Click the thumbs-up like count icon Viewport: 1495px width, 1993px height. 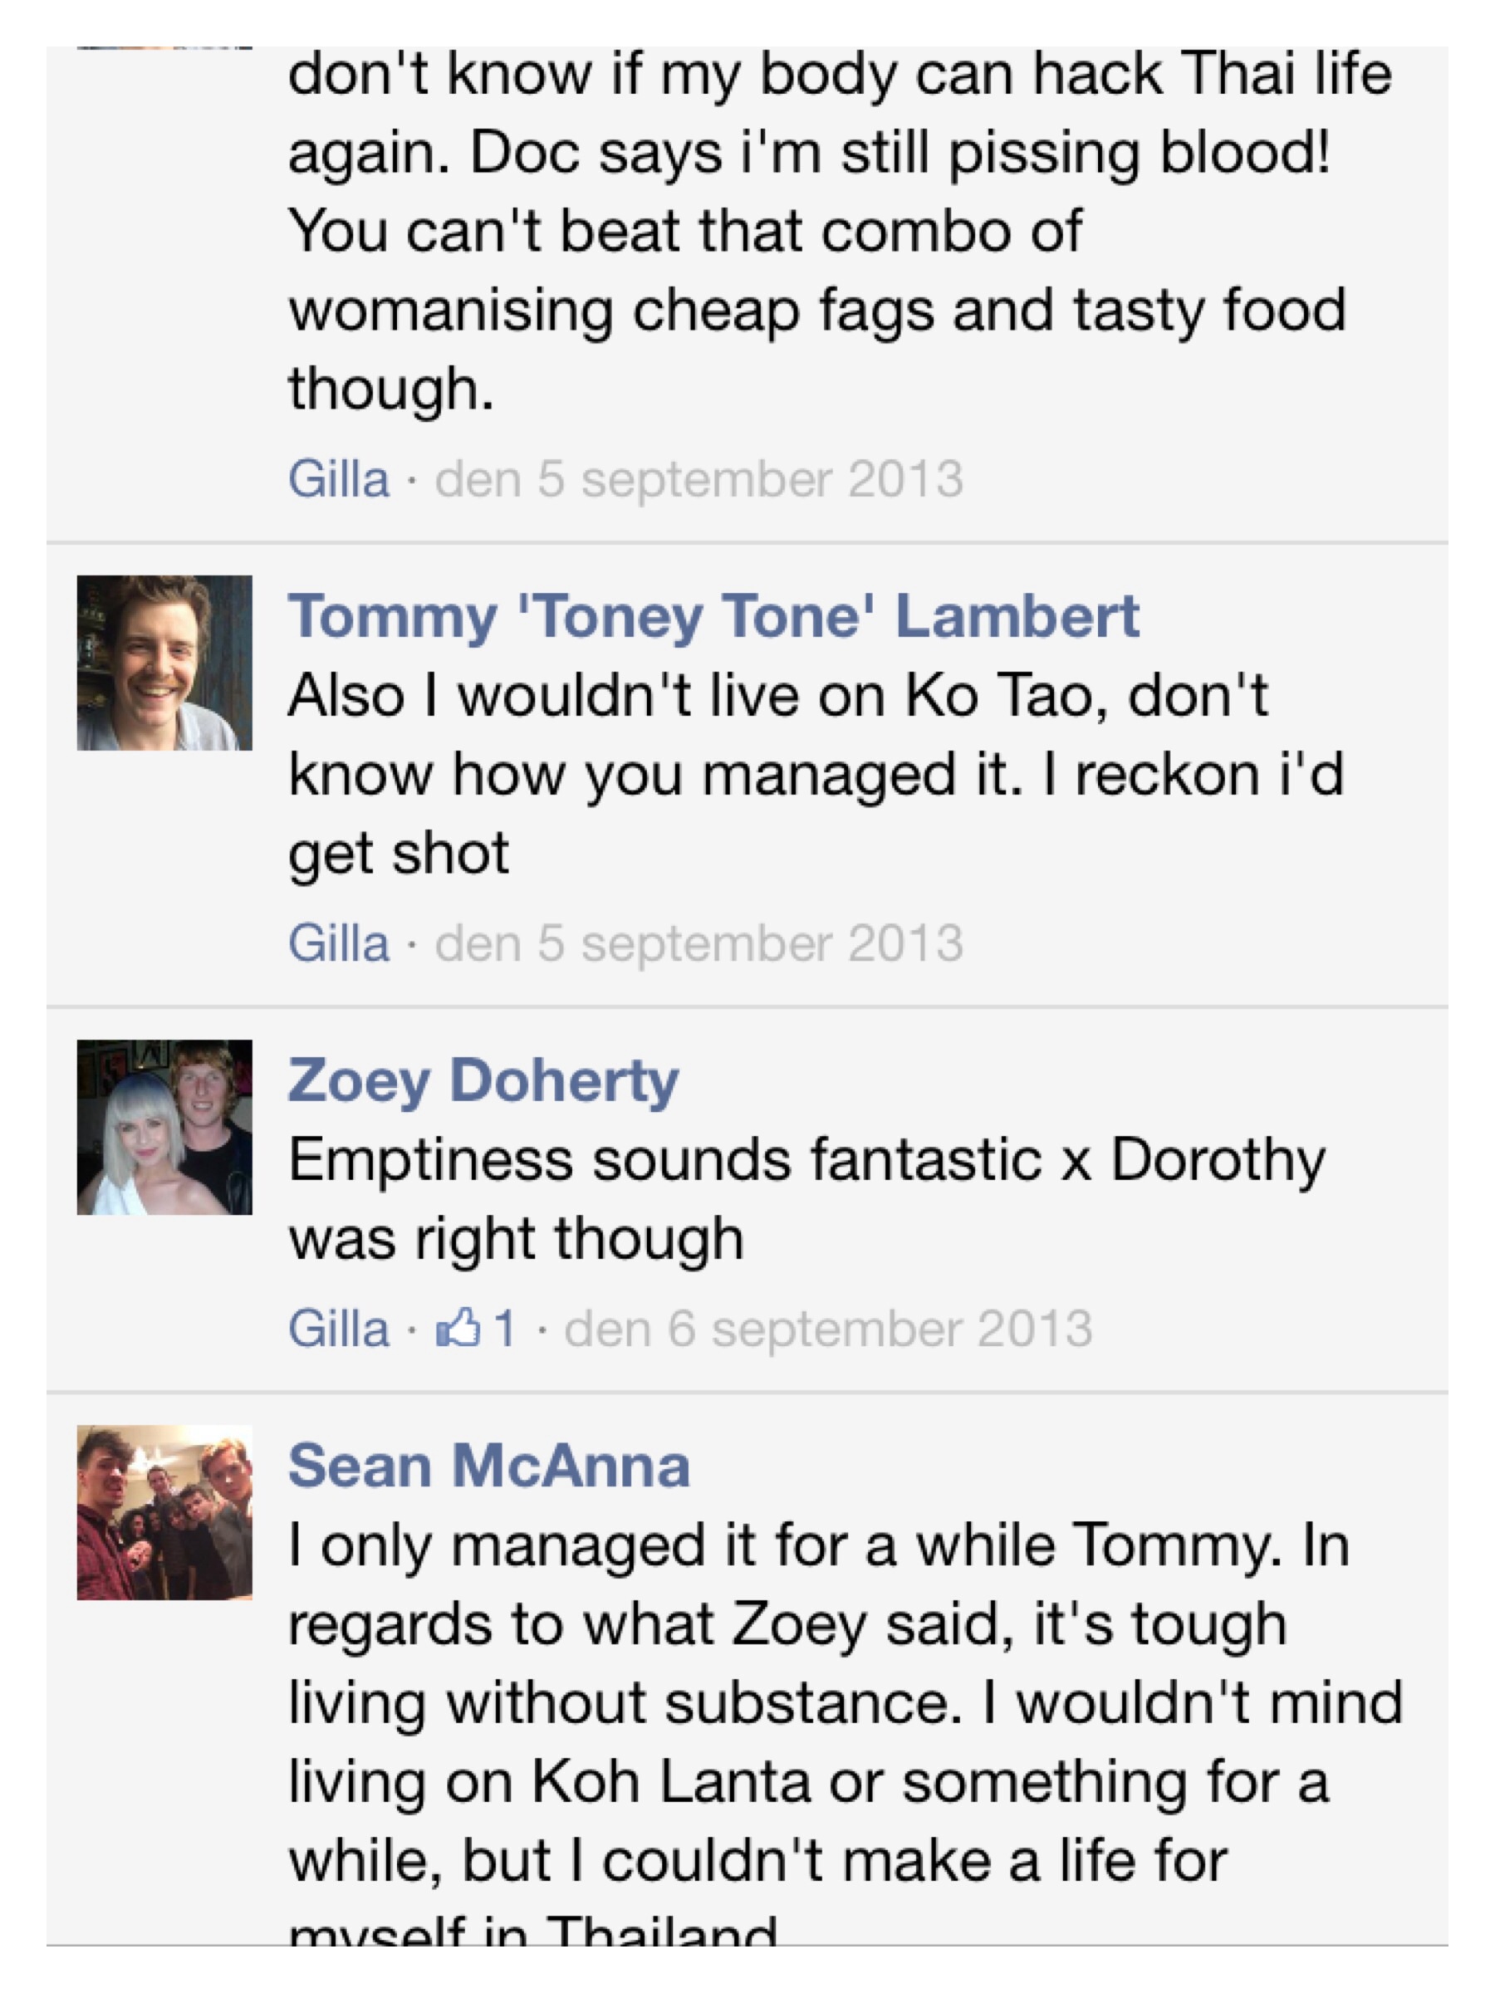tap(458, 1328)
